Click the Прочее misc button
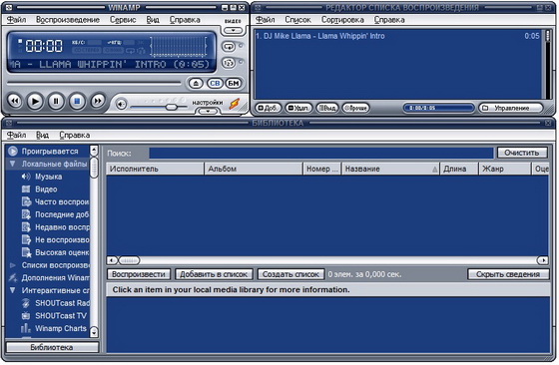Viewport: 559px width, 365px height. pos(355,108)
